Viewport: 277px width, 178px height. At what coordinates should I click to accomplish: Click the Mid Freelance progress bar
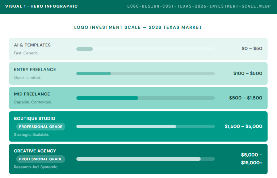pyautogui.click(x=145, y=98)
